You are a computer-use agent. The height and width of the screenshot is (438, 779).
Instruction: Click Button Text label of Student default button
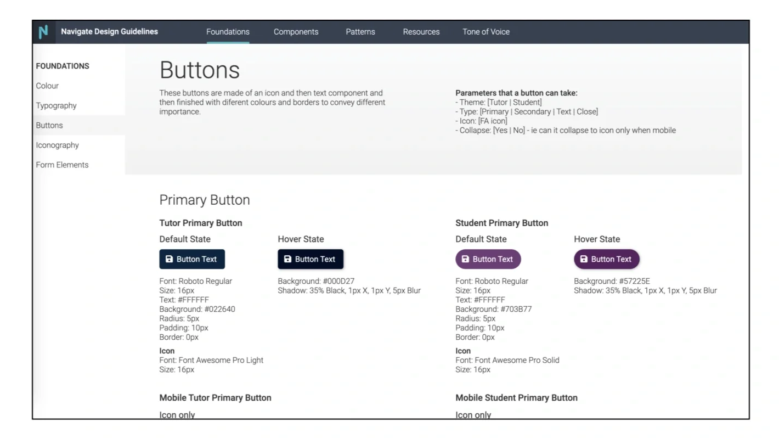tap(493, 259)
